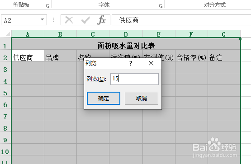251x164 pixels.
Task: Select column A header
Action: (x=28, y=34)
